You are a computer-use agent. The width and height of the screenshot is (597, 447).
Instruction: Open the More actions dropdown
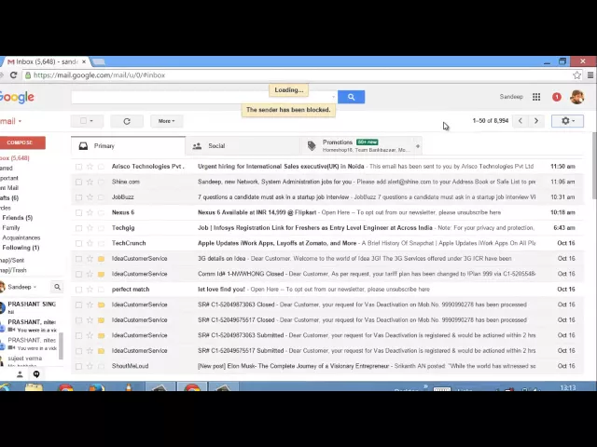click(x=166, y=121)
